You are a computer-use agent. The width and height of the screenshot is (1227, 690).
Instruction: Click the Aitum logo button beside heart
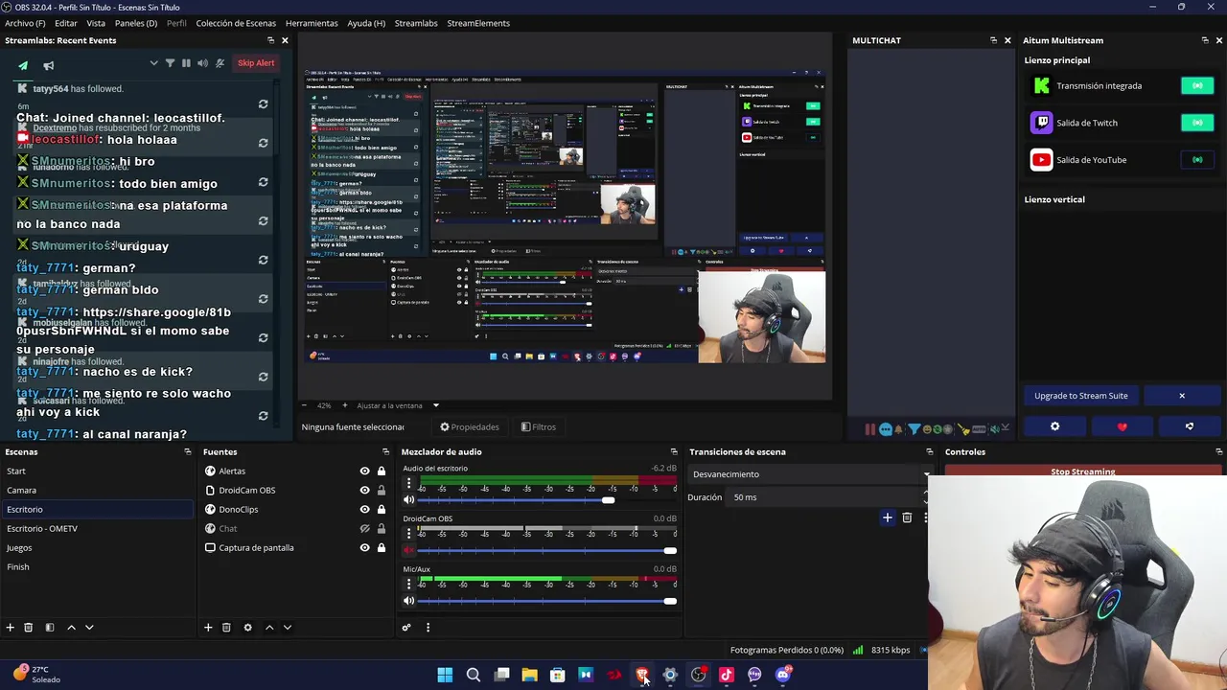click(x=1190, y=426)
